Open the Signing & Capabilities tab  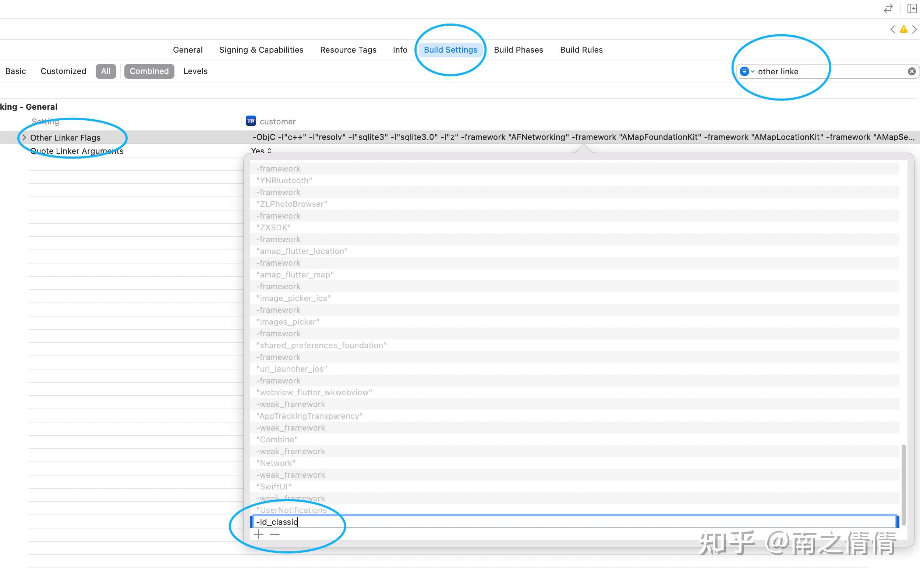click(x=261, y=50)
